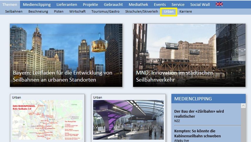Open the Themen main menu

pyautogui.click(x=10, y=4)
